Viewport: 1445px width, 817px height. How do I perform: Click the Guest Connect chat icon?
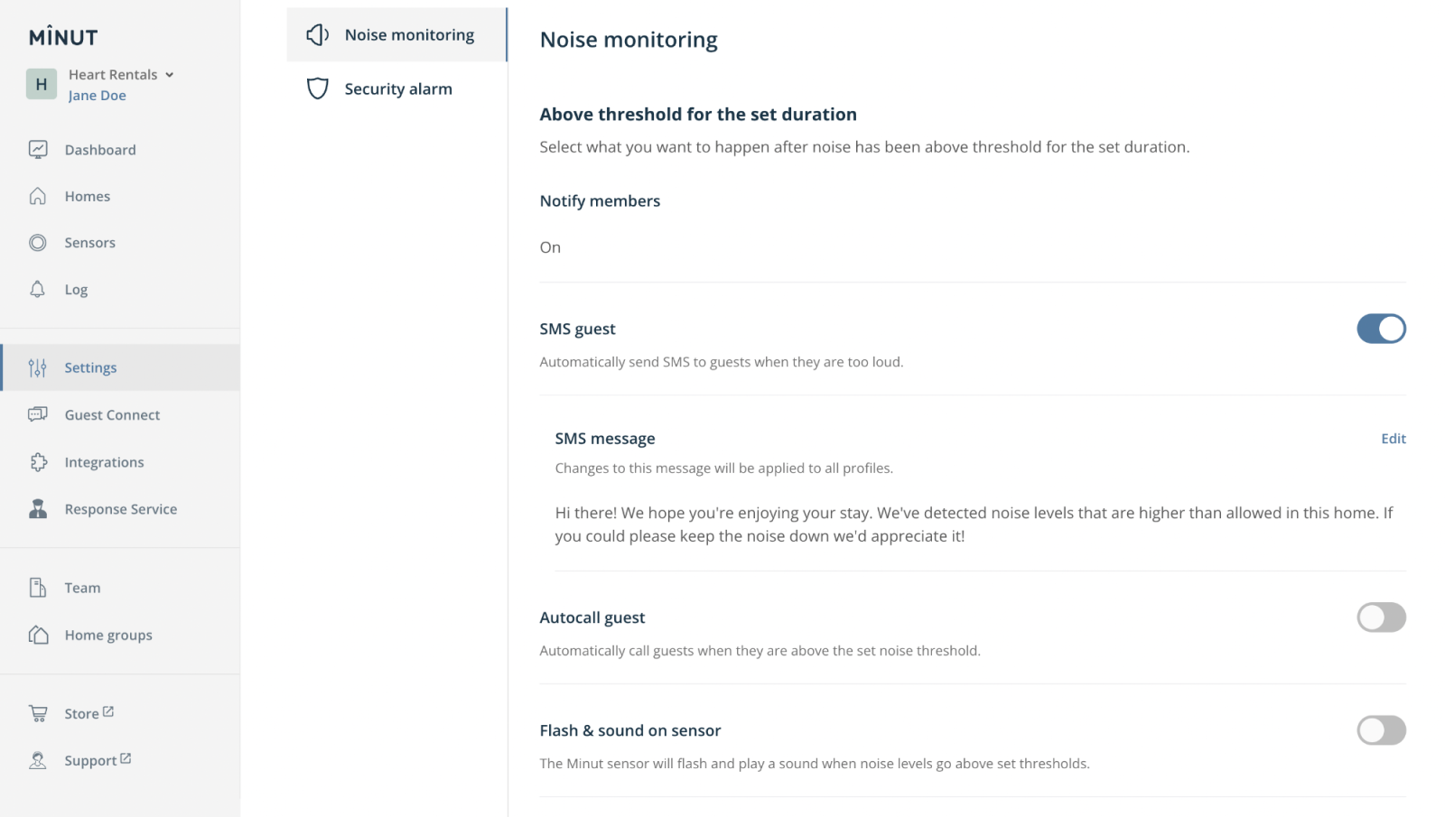coord(38,414)
